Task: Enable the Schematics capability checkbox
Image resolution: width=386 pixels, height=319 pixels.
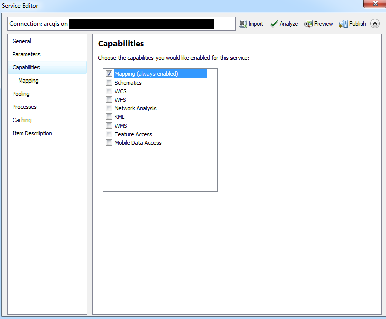Action: click(x=109, y=83)
